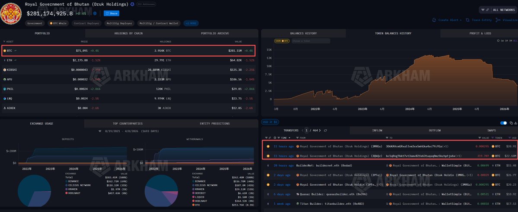Refresh the transfers list
Screen dimensions: 518x212
pos(325,131)
